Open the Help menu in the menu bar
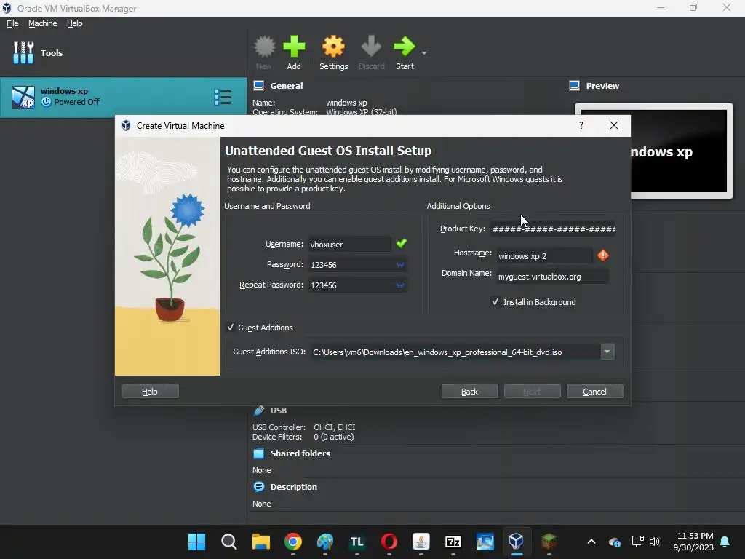Image resolution: width=745 pixels, height=559 pixels. pyautogui.click(x=75, y=23)
